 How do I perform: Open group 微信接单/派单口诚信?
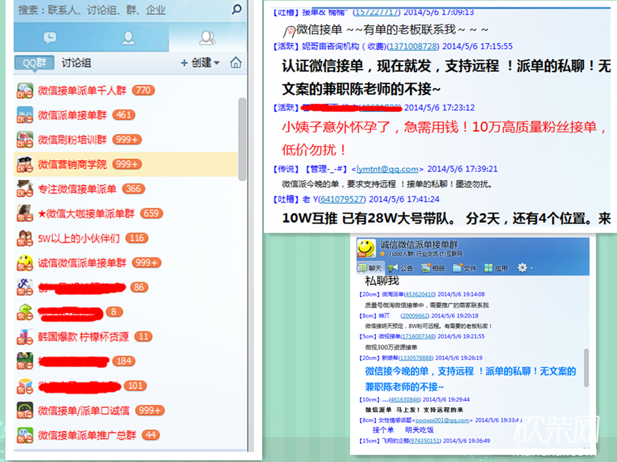click(125, 410)
